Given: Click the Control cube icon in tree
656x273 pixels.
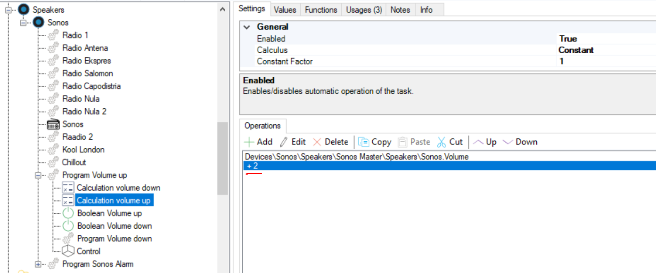Looking at the screenshot, I should (x=68, y=251).
